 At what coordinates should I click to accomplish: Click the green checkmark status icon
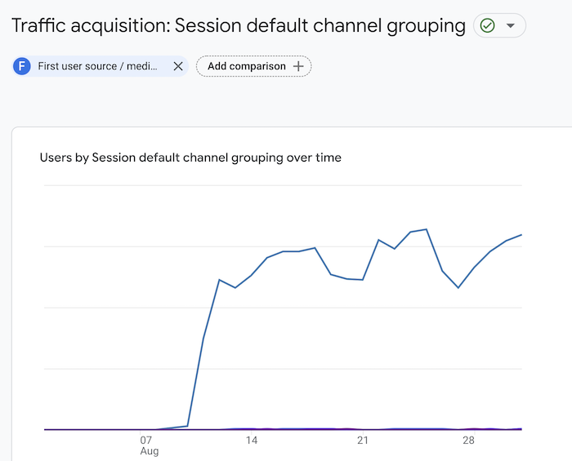coord(488,25)
